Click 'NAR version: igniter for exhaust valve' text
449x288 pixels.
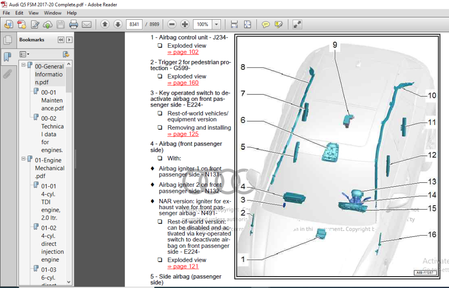[x=195, y=207]
